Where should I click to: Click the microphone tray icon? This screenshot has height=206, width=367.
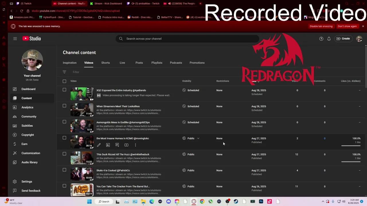[x=333, y=201]
